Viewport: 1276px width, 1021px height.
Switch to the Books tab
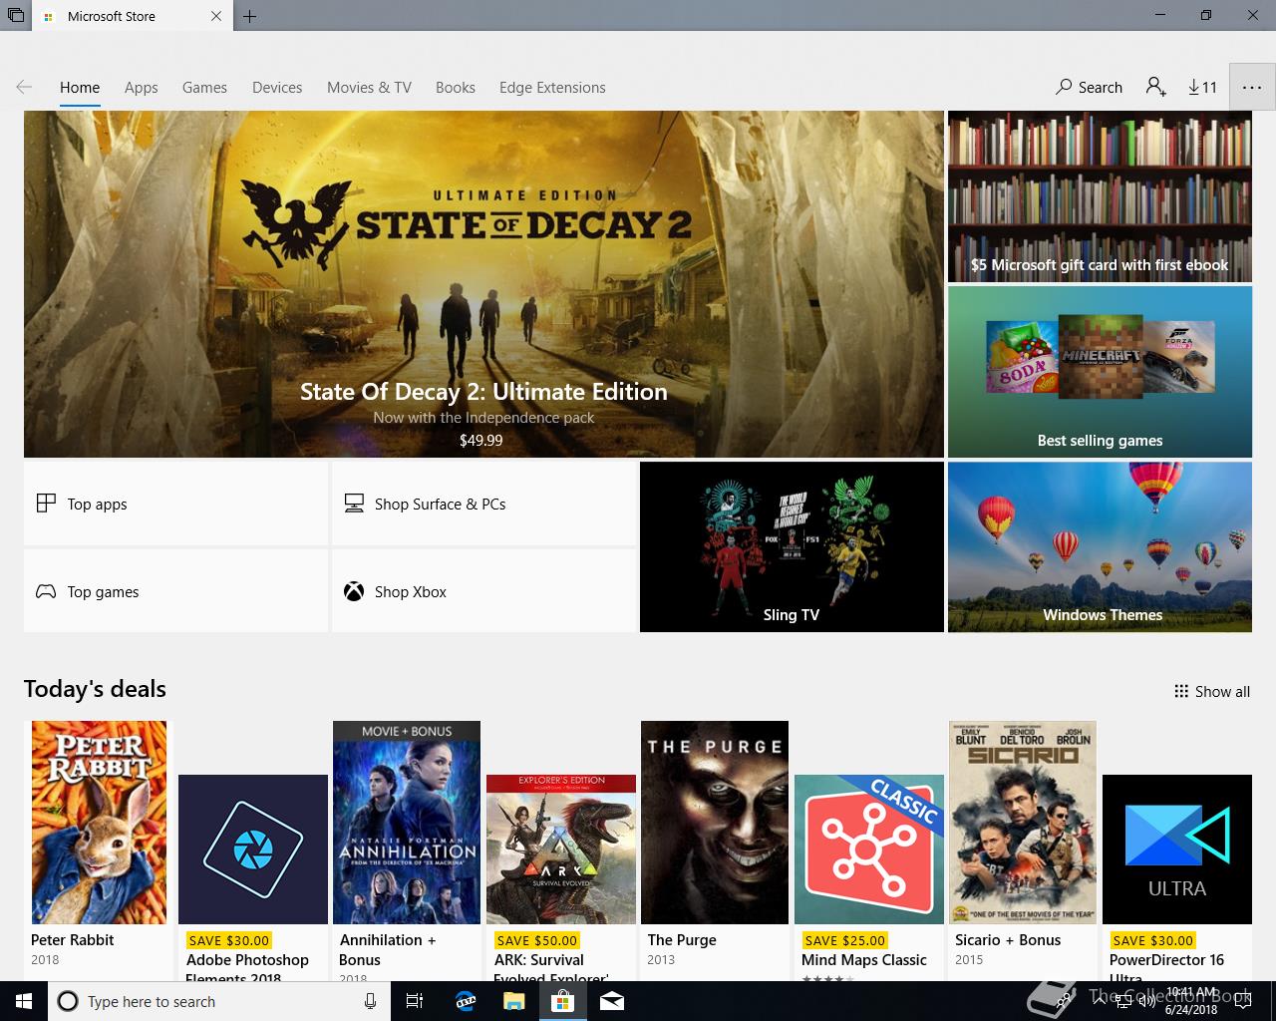(x=456, y=88)
